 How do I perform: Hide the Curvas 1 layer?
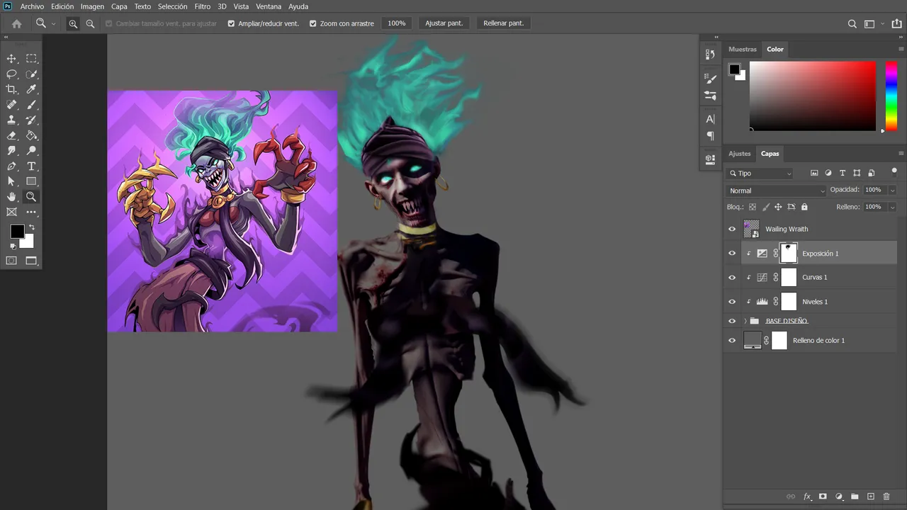(732, 277)
